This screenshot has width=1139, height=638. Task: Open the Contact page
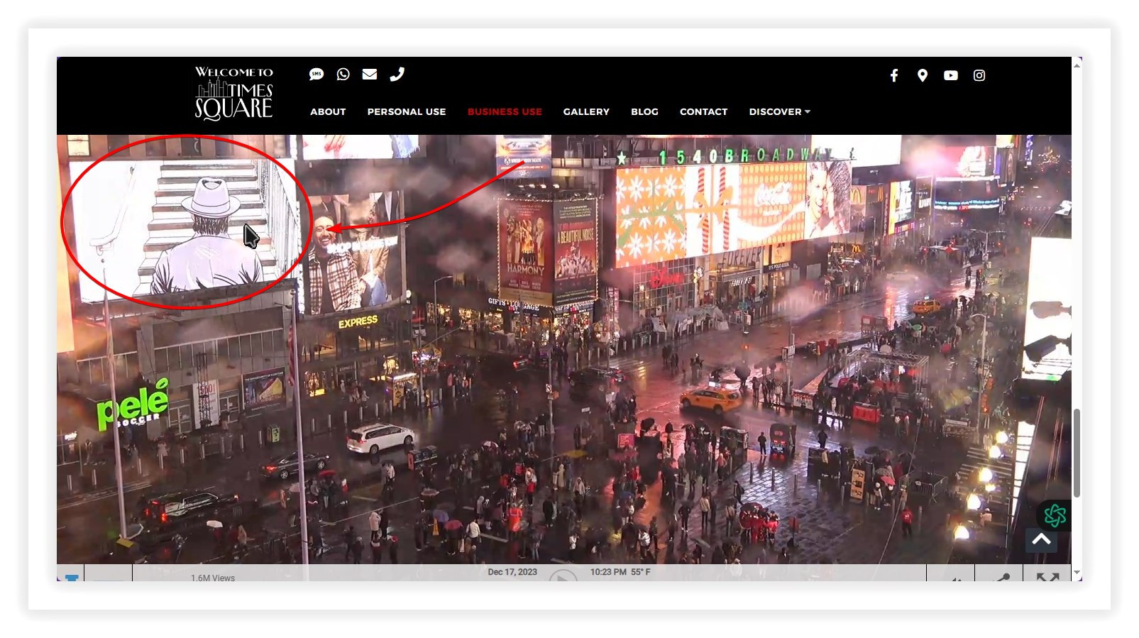[x=703, y=111]
